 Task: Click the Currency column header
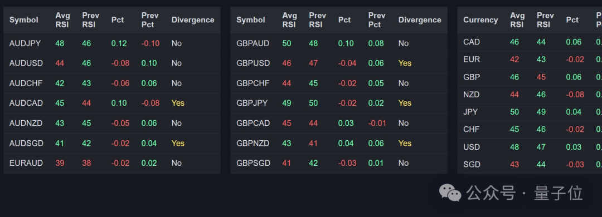pyautogui.click(x=480, y=20)
